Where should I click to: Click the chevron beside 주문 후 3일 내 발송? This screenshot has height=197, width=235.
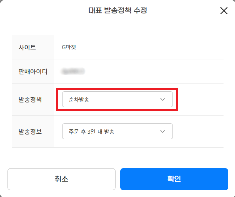(x=163, y=131)
